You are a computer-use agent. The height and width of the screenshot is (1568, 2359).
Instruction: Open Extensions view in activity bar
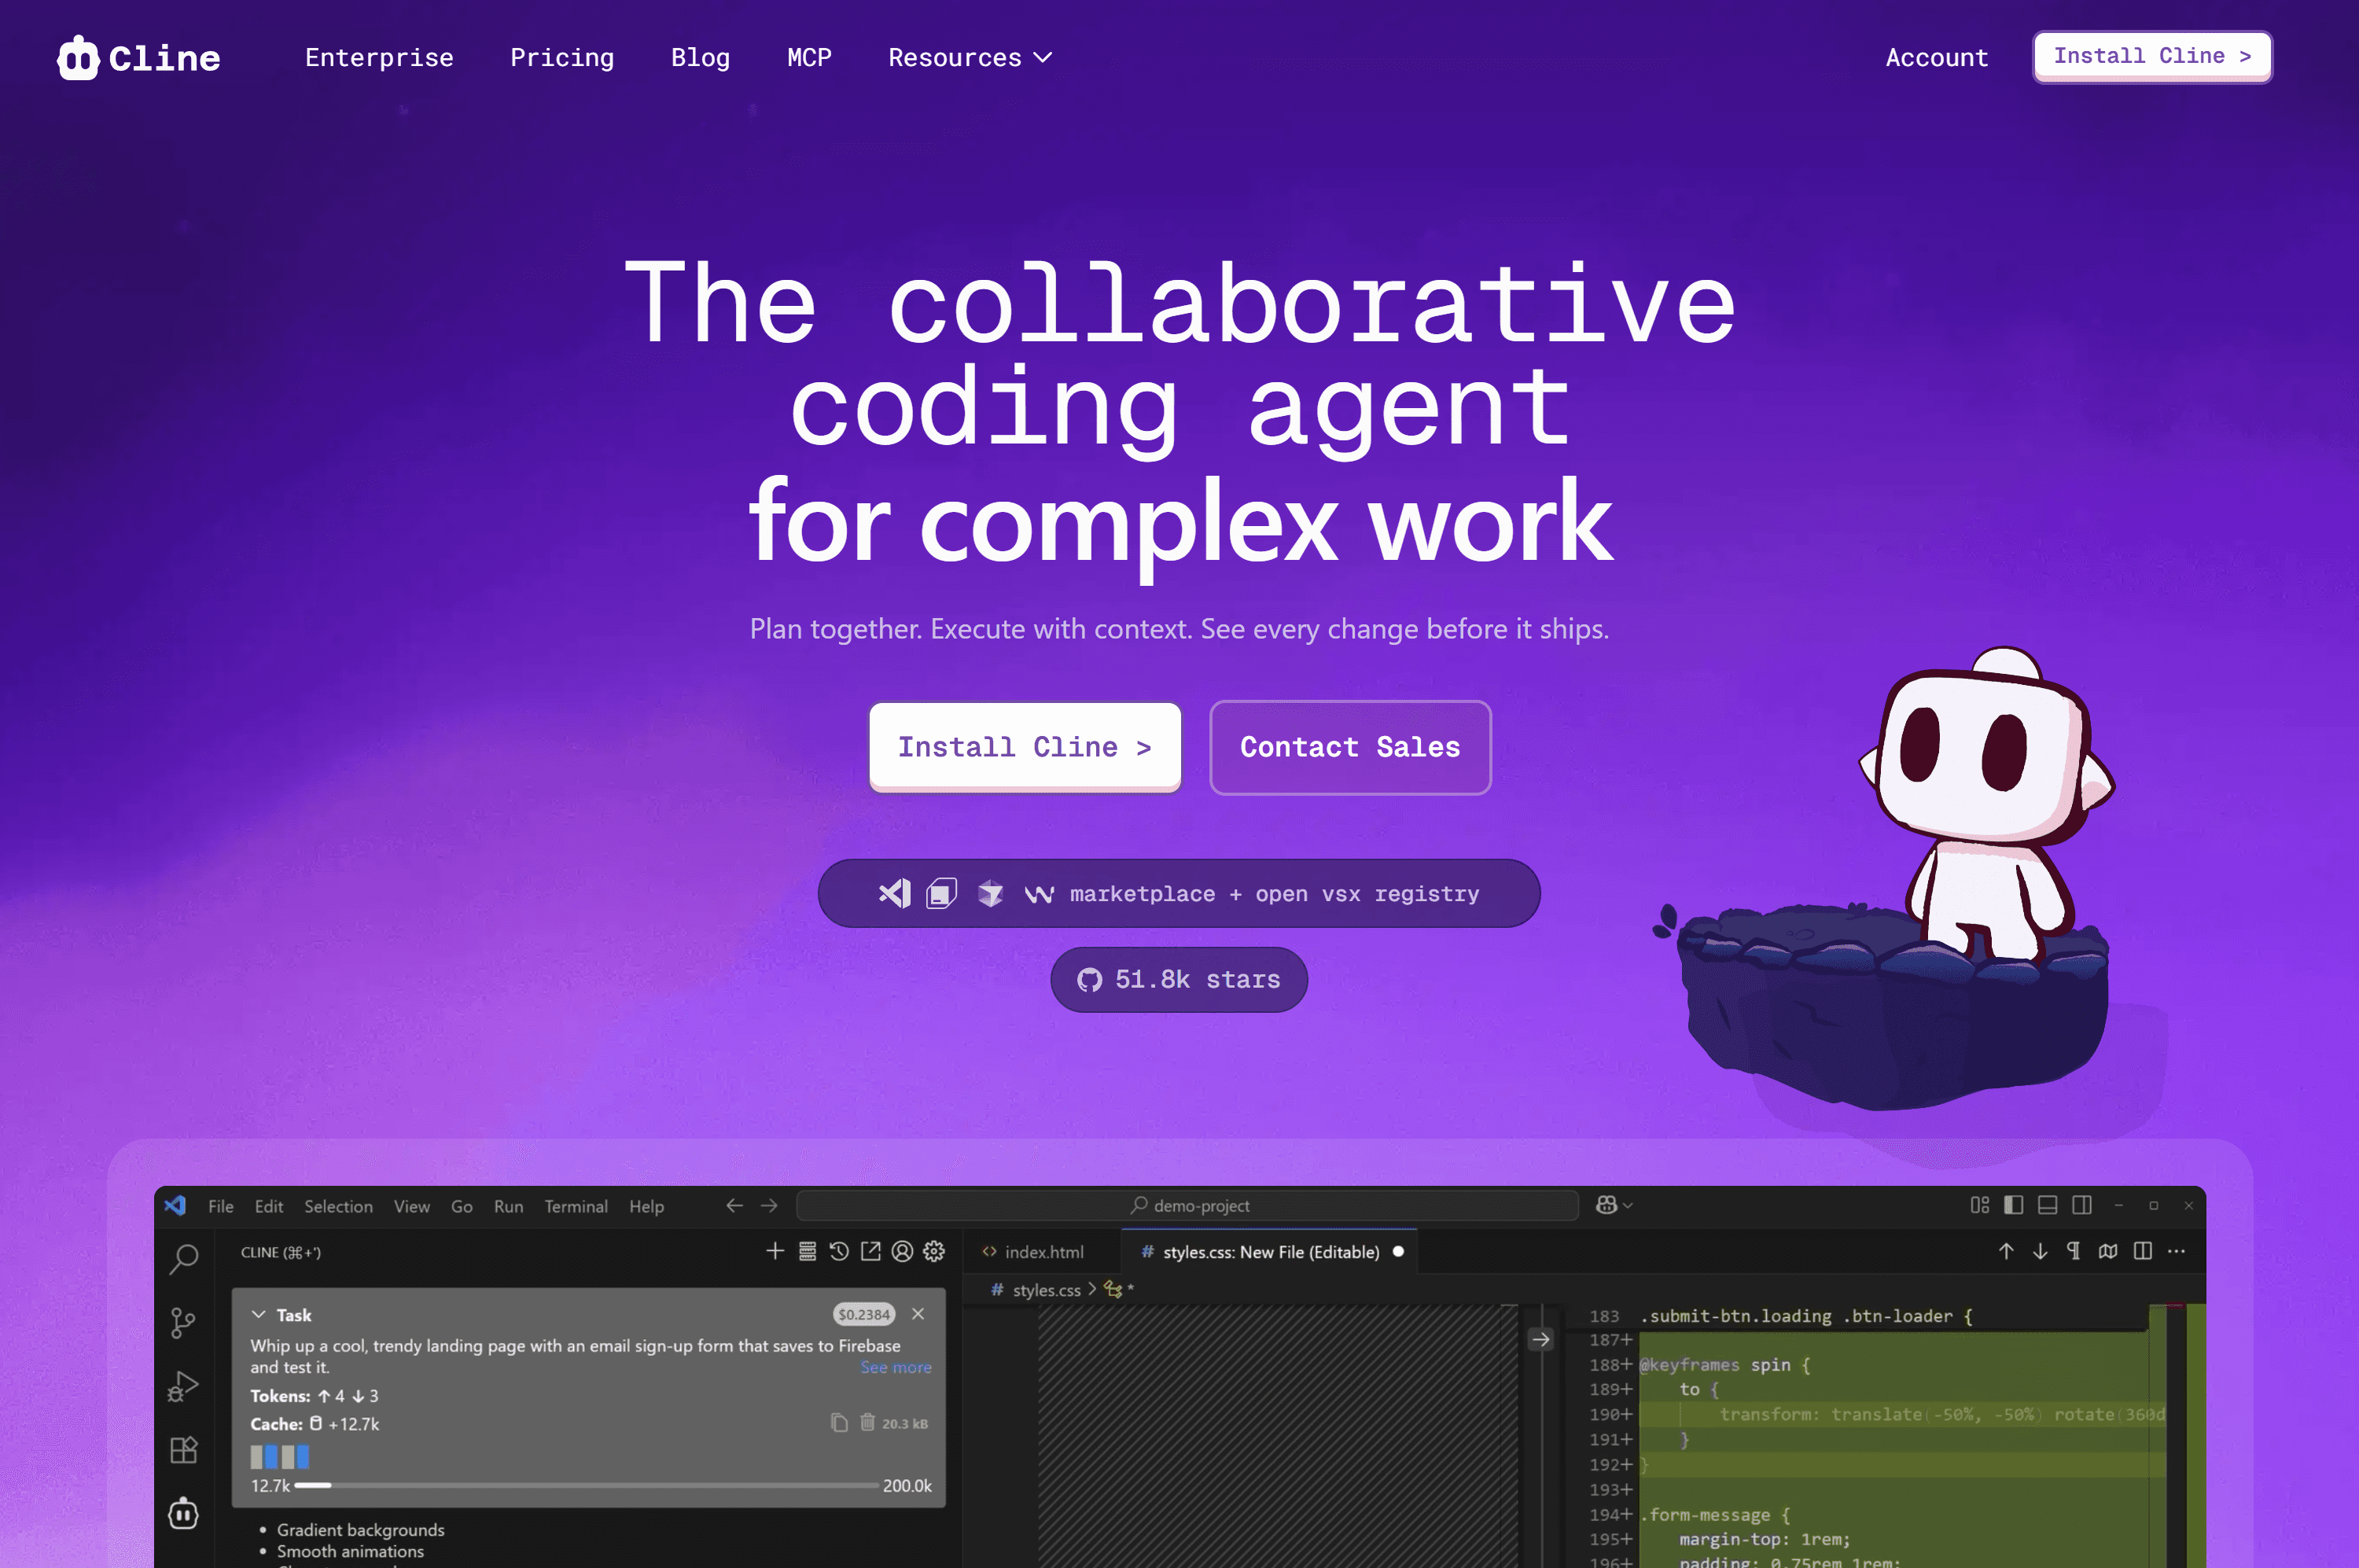tap(183, 1449)
